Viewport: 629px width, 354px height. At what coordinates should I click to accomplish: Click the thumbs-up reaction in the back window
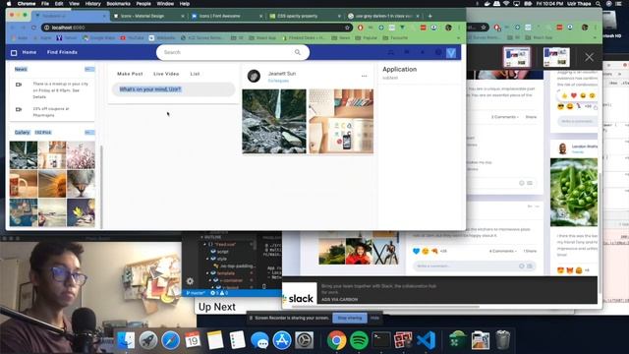pyautogui.click(x=564, y=95)
